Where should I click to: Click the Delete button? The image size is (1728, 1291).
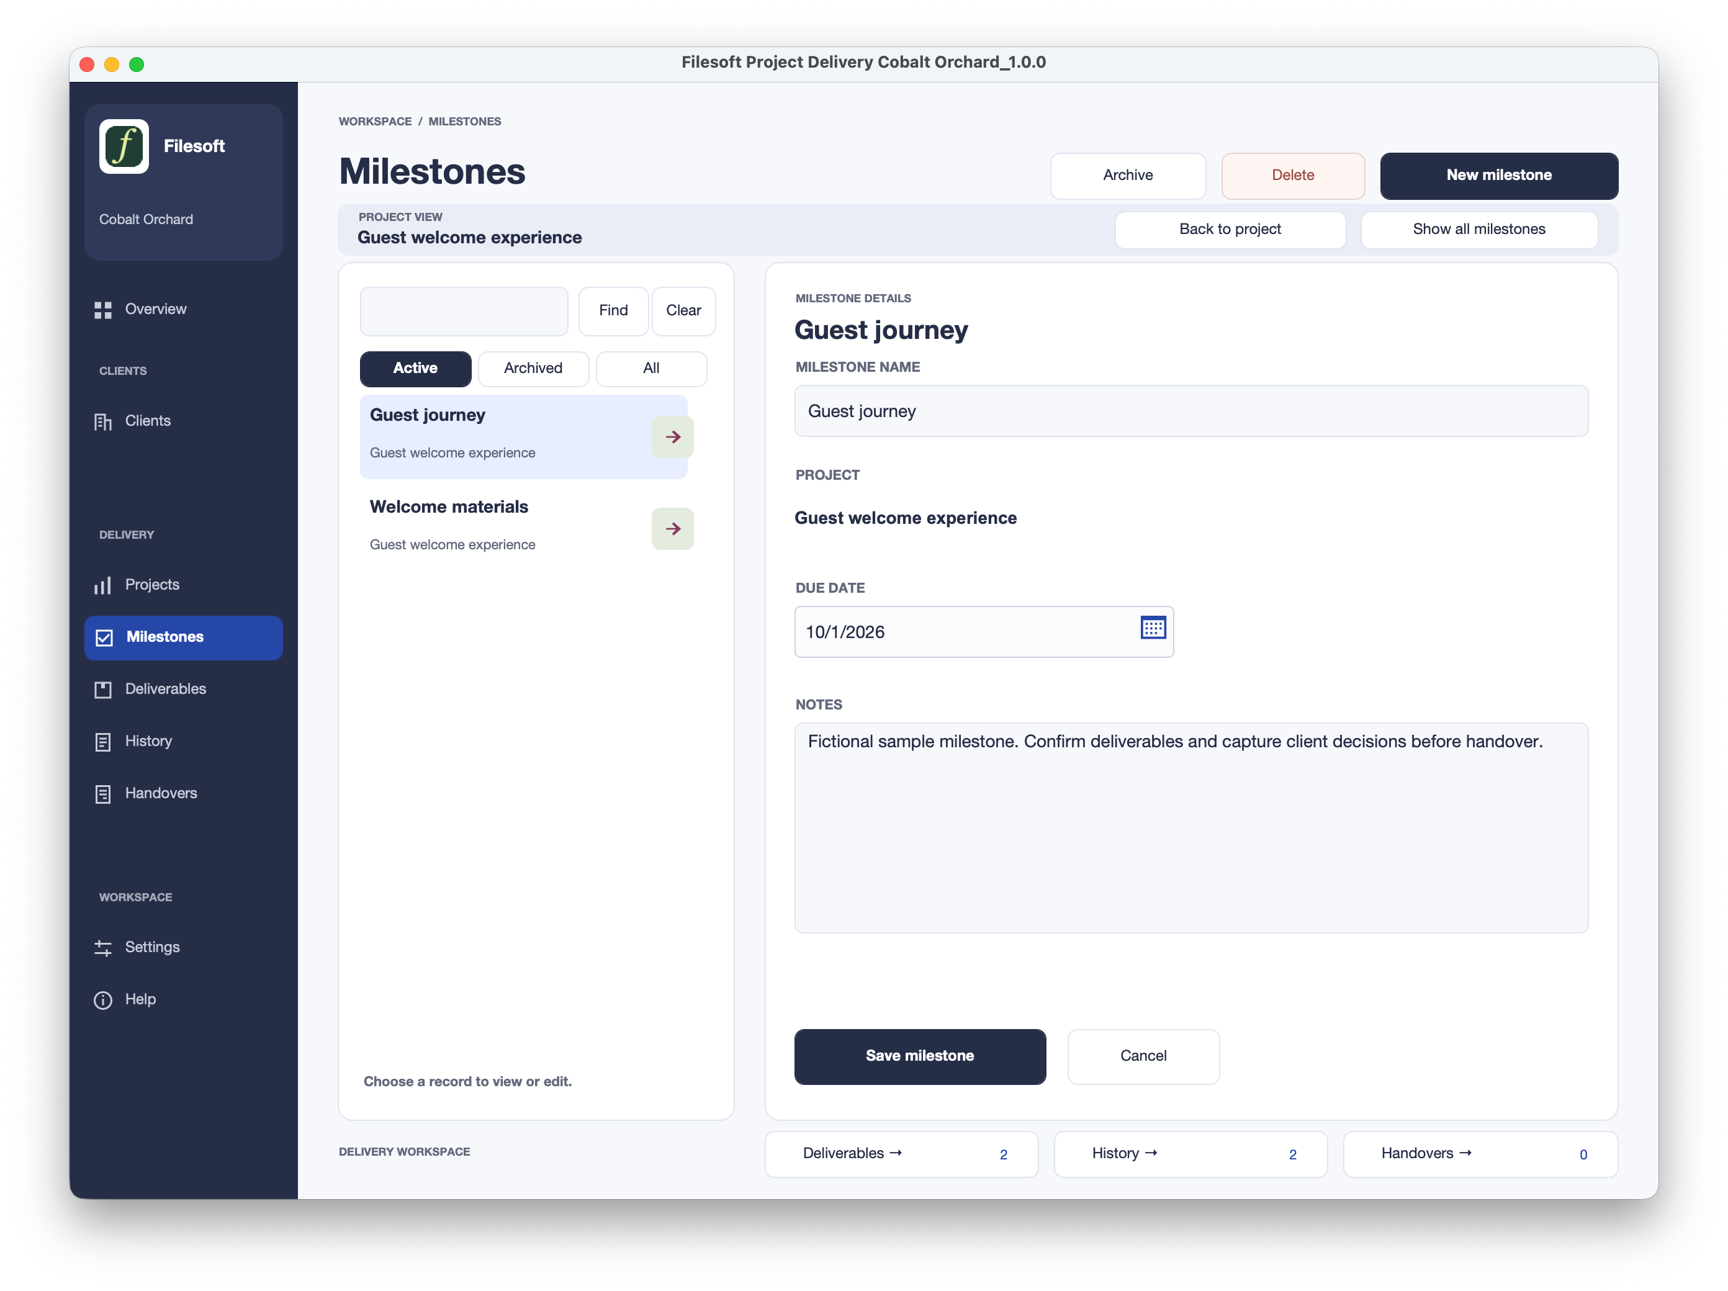point(1292,176)
